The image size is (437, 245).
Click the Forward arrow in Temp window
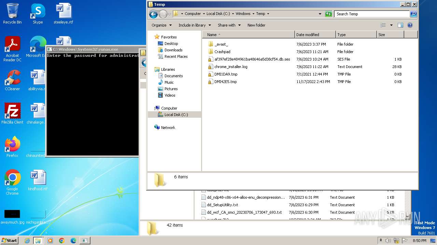pyautogui.click(x=163, y=14)
